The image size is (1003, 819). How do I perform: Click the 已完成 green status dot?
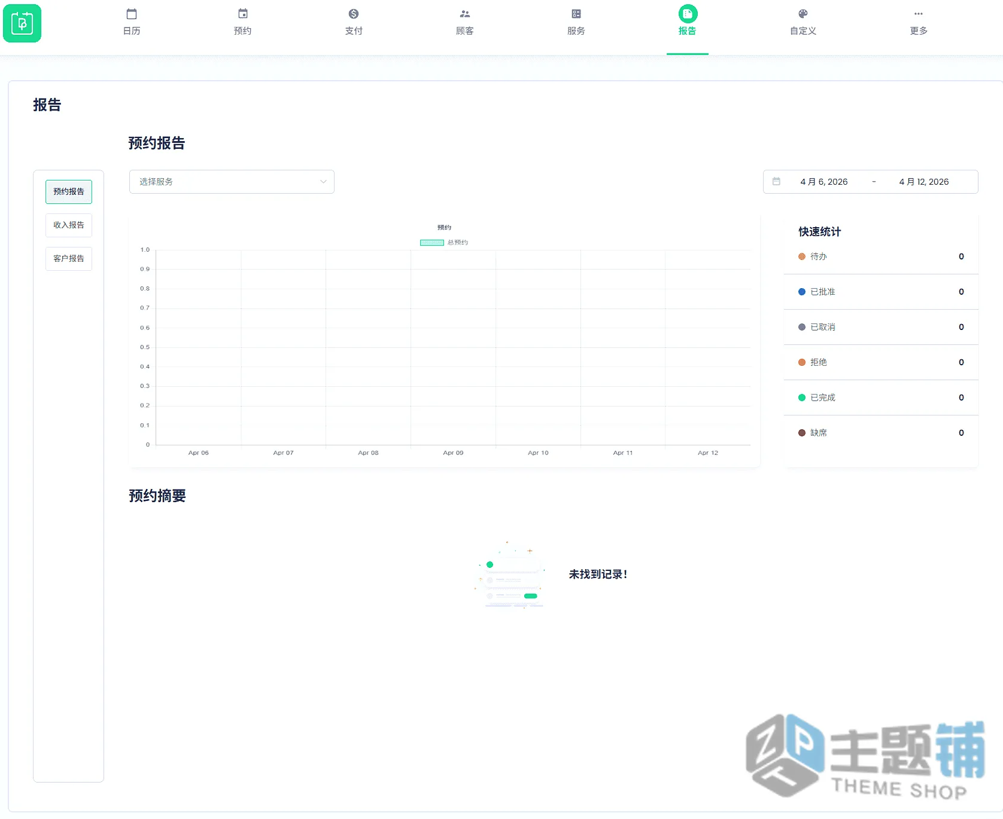click(x=802, y=398)
